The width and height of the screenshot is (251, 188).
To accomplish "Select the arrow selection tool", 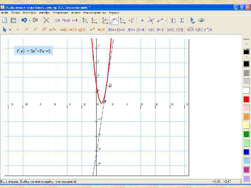I will point(5,30).
